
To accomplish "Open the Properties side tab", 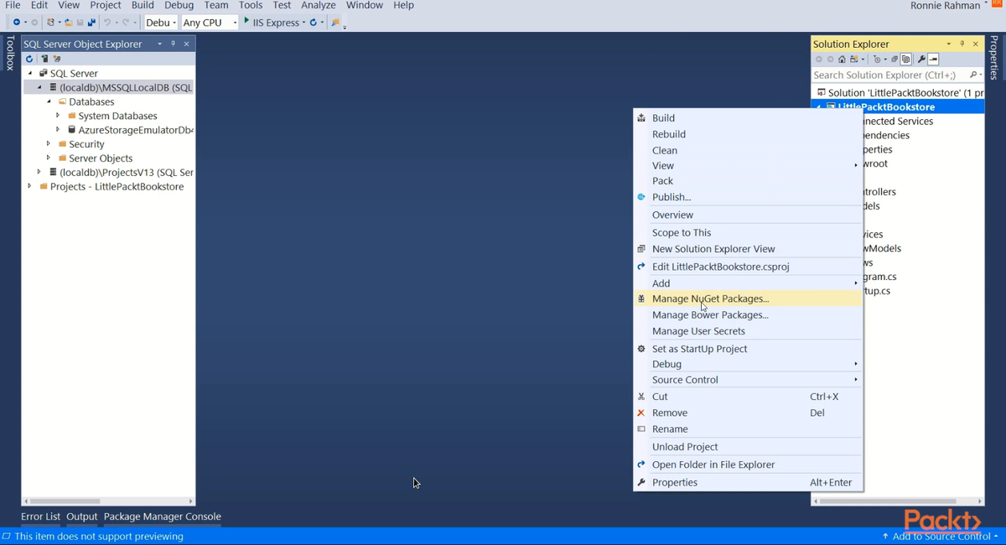I will pyautogui.click(x=994, y=58).
